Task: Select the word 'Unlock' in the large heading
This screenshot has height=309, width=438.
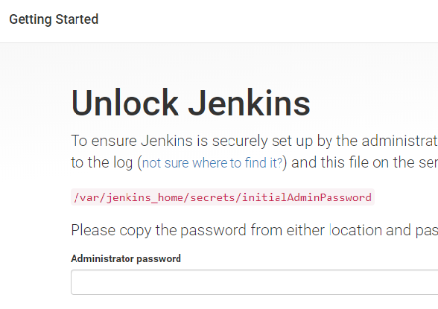Action: pyautogui.click(x=125, y=103)
